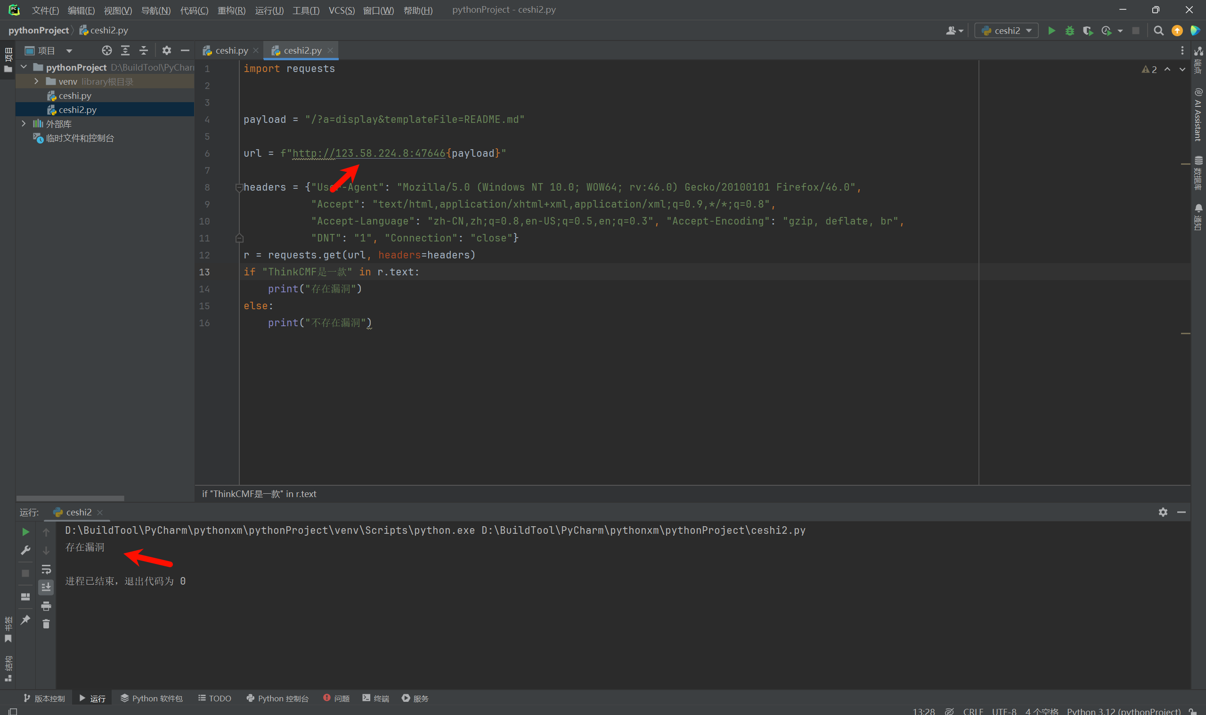The height and width of the screenshot is (715, 1206).
Task: Open the AI Assistant side panel
Action: [1198, 114]
